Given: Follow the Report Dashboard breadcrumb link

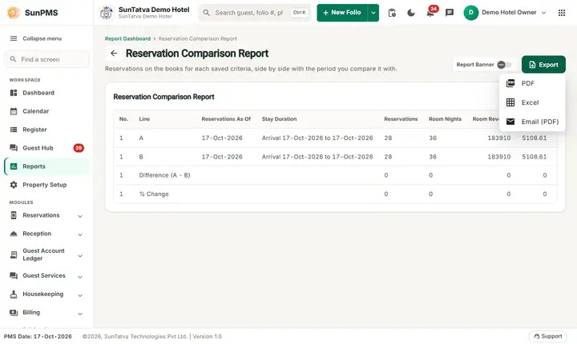Looking at the screenshot, I should click(127, 38).
